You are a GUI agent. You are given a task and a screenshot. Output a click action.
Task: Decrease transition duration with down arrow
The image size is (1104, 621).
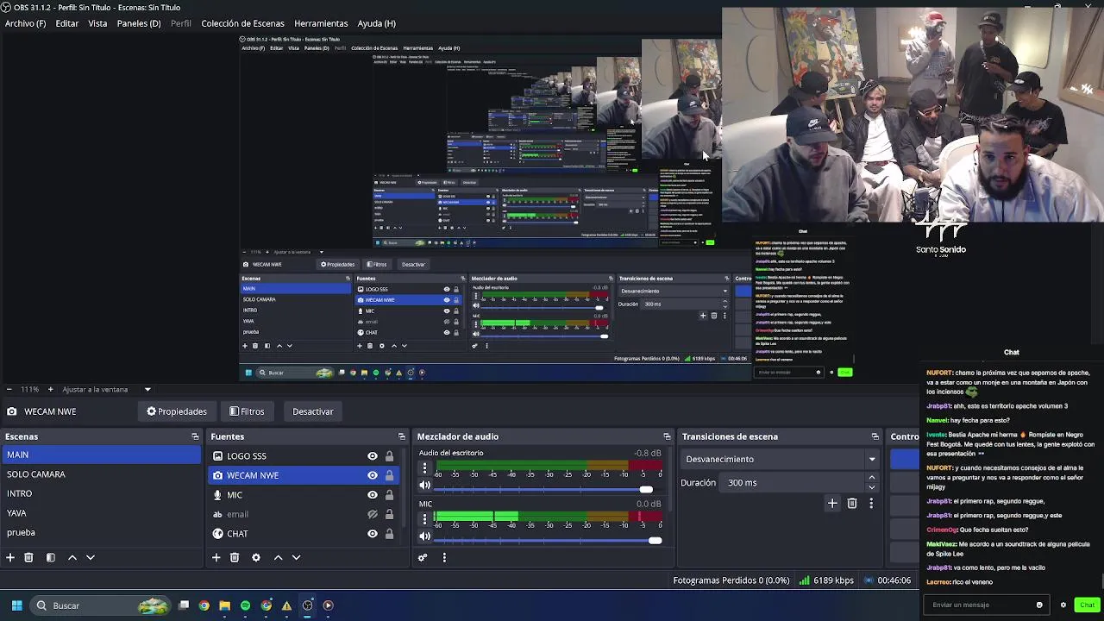coord(871,487)
